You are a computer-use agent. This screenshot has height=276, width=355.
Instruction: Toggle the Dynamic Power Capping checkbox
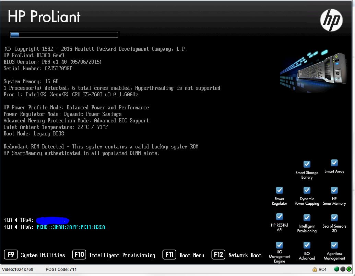tap(306, 190)
